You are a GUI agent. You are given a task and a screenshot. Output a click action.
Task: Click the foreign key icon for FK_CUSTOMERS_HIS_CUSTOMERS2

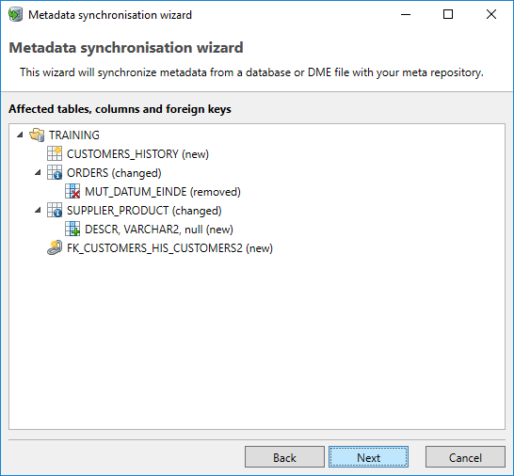click(55, 247)
